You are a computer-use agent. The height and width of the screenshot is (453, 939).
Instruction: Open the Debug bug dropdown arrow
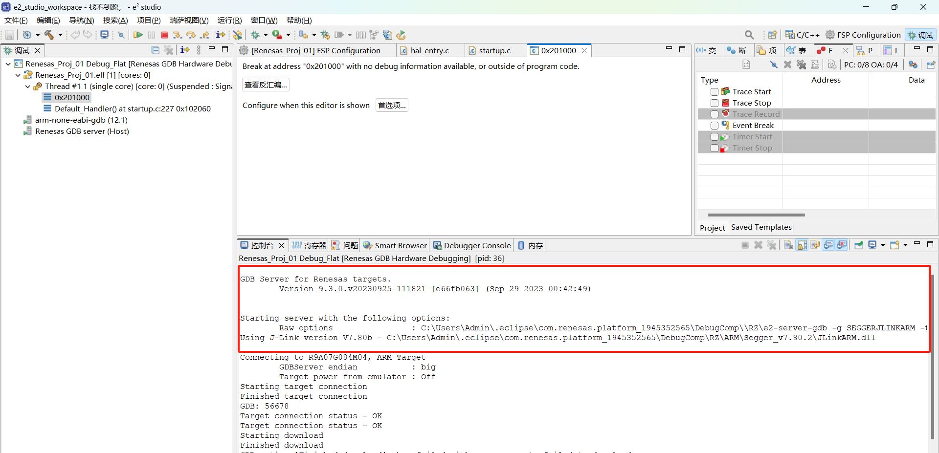tap(266, 35)
